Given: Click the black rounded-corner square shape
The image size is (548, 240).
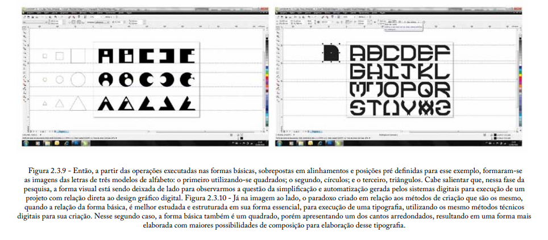Looking at the screenshot, I should [331, 53].
